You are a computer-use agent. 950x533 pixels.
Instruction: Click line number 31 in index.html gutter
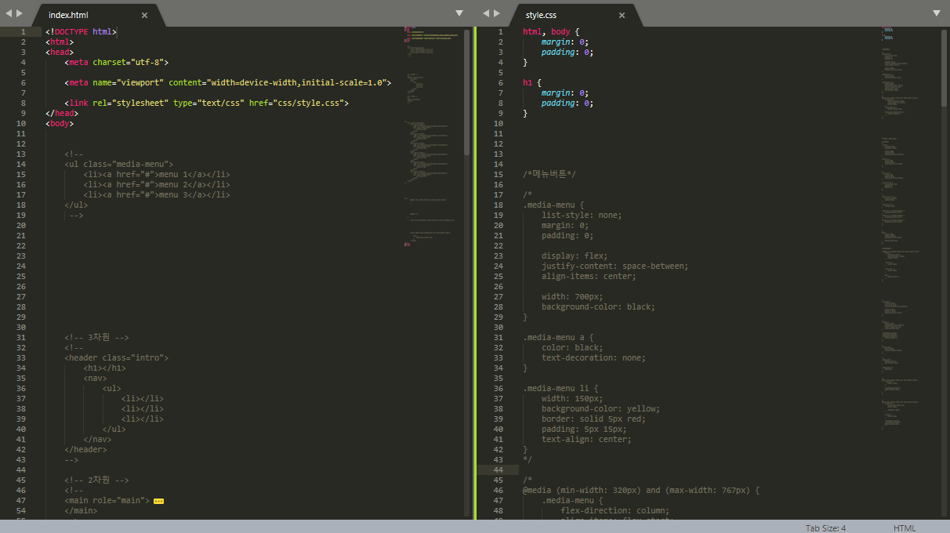[x=21, y=338]
